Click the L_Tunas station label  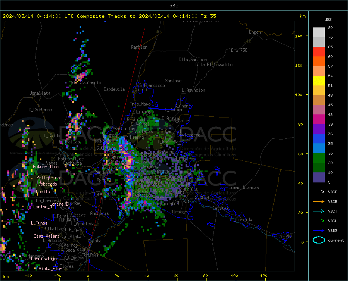[39, 223]
